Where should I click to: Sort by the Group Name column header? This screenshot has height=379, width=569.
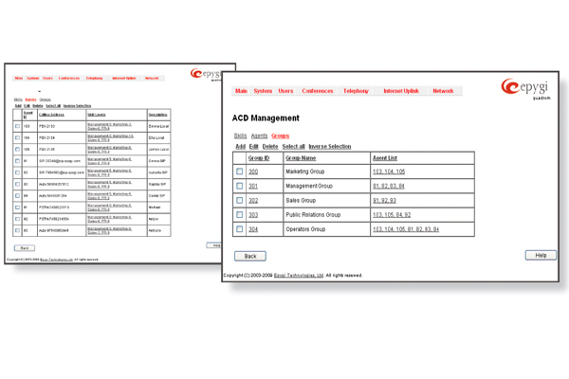click(303, 158)
